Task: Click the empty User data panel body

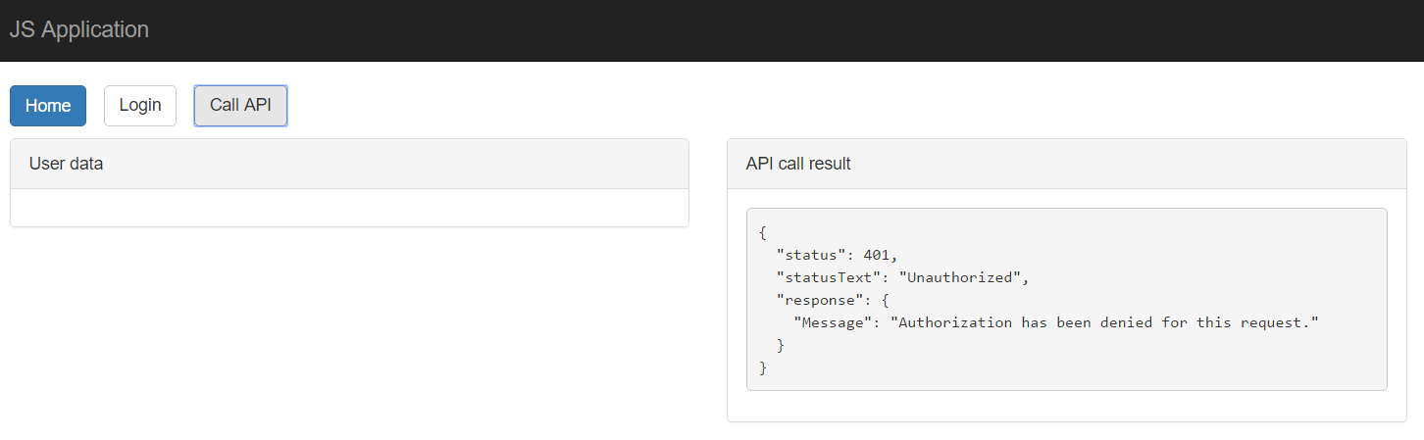Action: coord(349,208)
